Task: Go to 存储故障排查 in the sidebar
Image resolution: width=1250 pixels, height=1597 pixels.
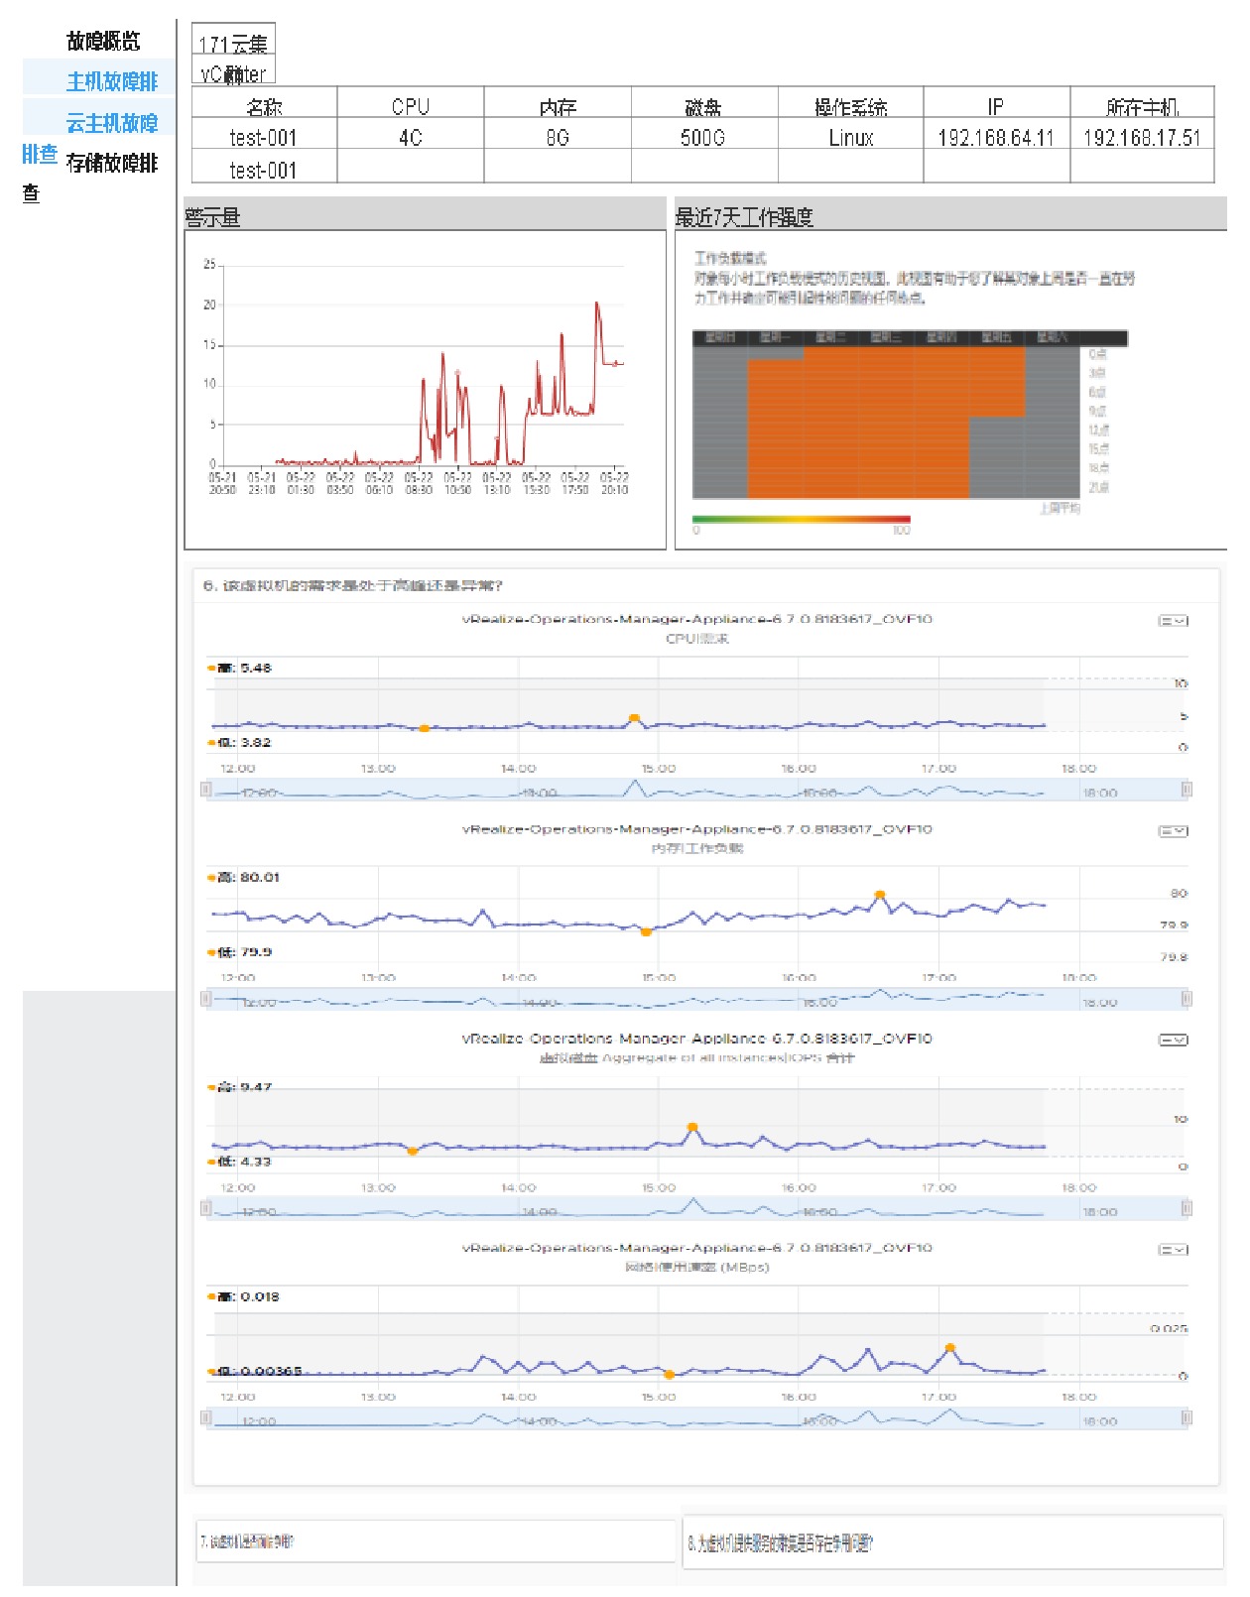Action: click(111, 163)
